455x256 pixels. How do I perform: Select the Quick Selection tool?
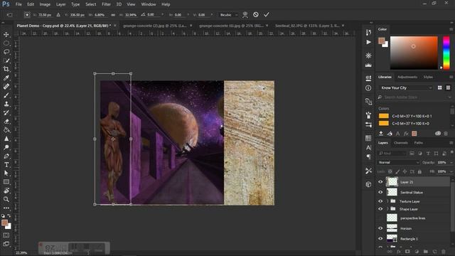click(6, 60)
